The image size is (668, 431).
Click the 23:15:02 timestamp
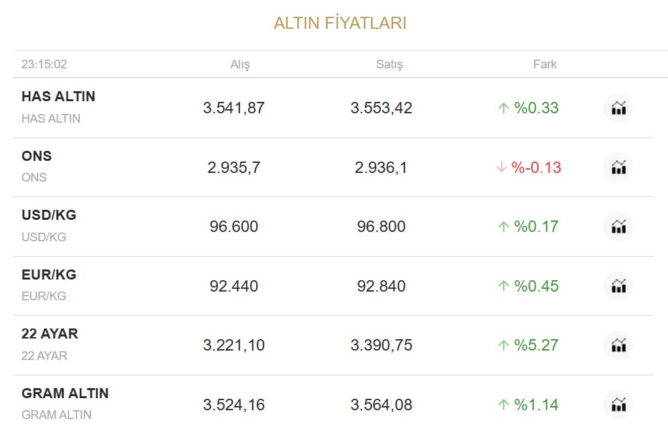(44, 64)
